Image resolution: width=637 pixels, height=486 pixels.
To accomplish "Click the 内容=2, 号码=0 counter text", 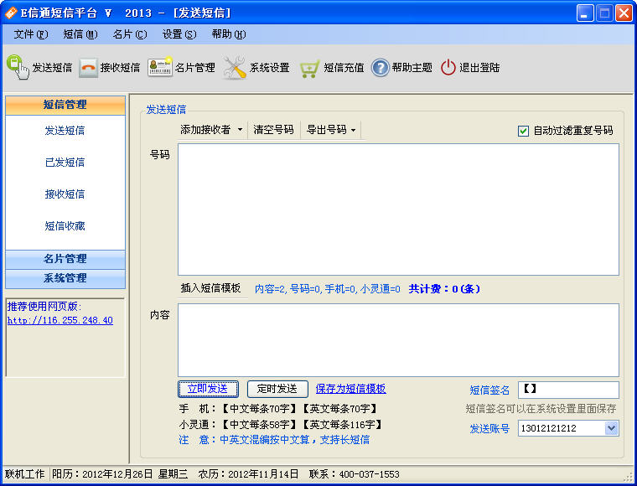I will pyautogui.click(x=328, y=289).
